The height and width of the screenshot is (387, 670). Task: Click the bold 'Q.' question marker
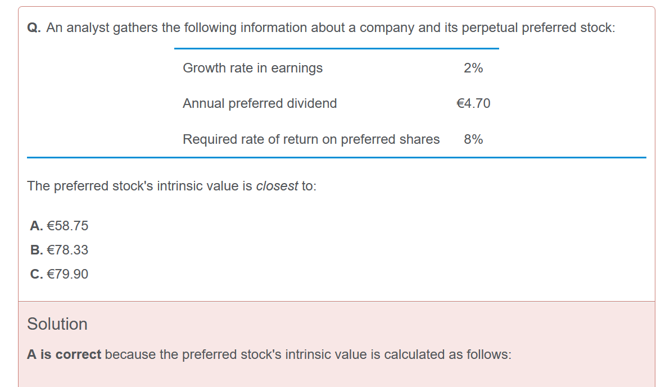coord(34,28)
